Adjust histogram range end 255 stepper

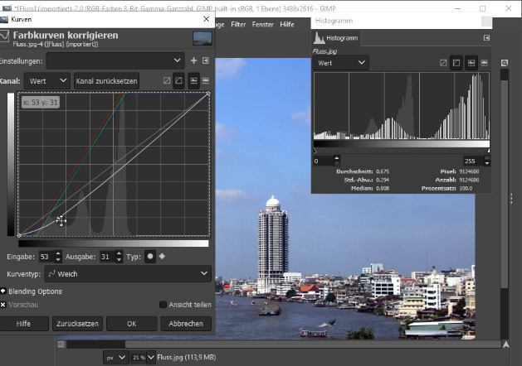pyautogui.click(x=486, y=161)
